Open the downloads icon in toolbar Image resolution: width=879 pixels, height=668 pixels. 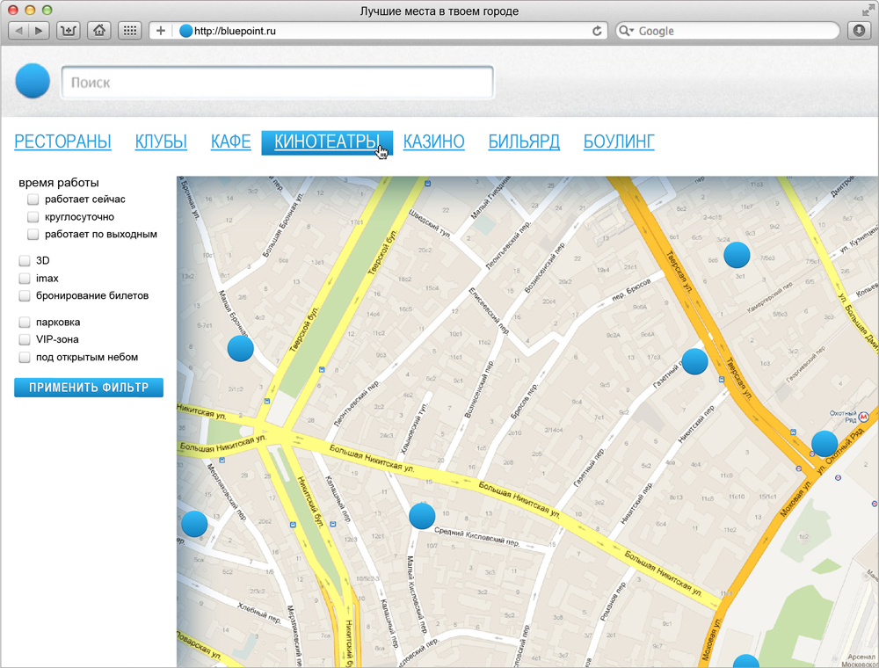[859, 31]
